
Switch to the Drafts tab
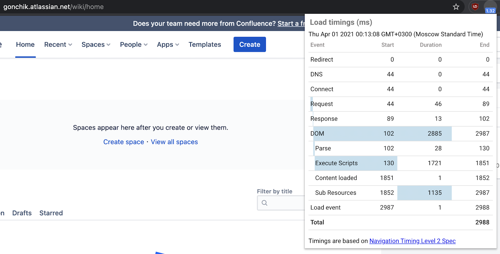tap(22, 213)
